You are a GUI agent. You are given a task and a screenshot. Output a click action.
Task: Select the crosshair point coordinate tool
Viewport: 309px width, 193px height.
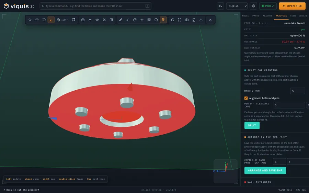pos(142,20)
